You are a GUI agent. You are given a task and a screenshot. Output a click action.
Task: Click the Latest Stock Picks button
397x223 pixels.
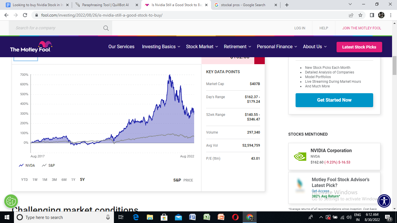click(x=359, y=47)
